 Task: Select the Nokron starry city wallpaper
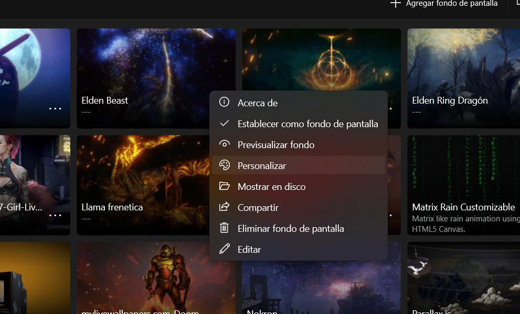click(x=321, y=287)
